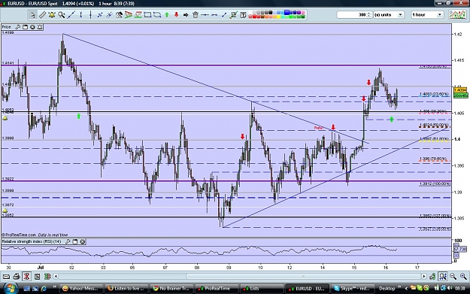Select the trend line drawing tool
The width and height of the screenshot is (470, 294).
point(71,15)
